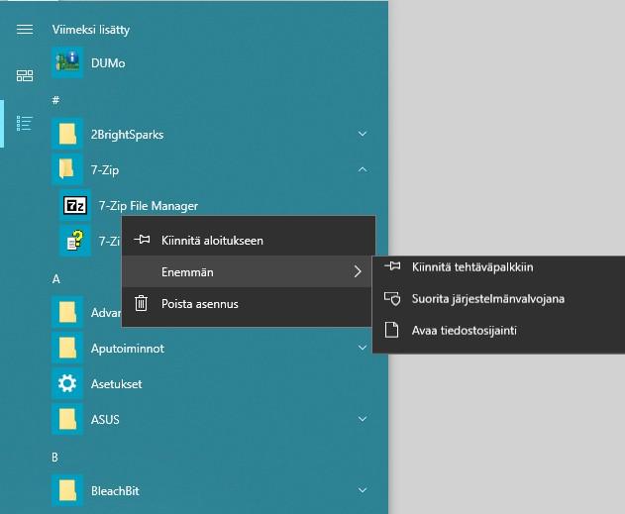Click the 'Asetukset' label
Image resolution: width=625 pixels, height=514 pixels.
117,383
